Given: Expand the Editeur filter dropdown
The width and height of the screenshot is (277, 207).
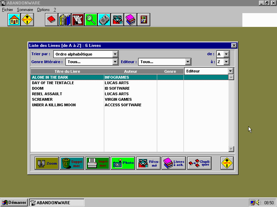Looking at the screenshot, I should coord(188,62).
